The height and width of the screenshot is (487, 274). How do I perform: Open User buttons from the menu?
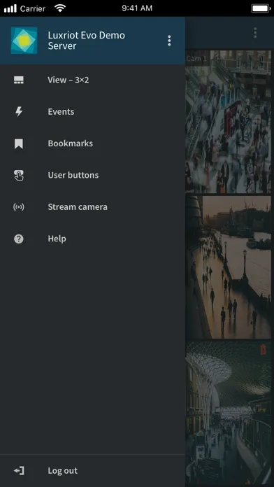tap(92, 175)
